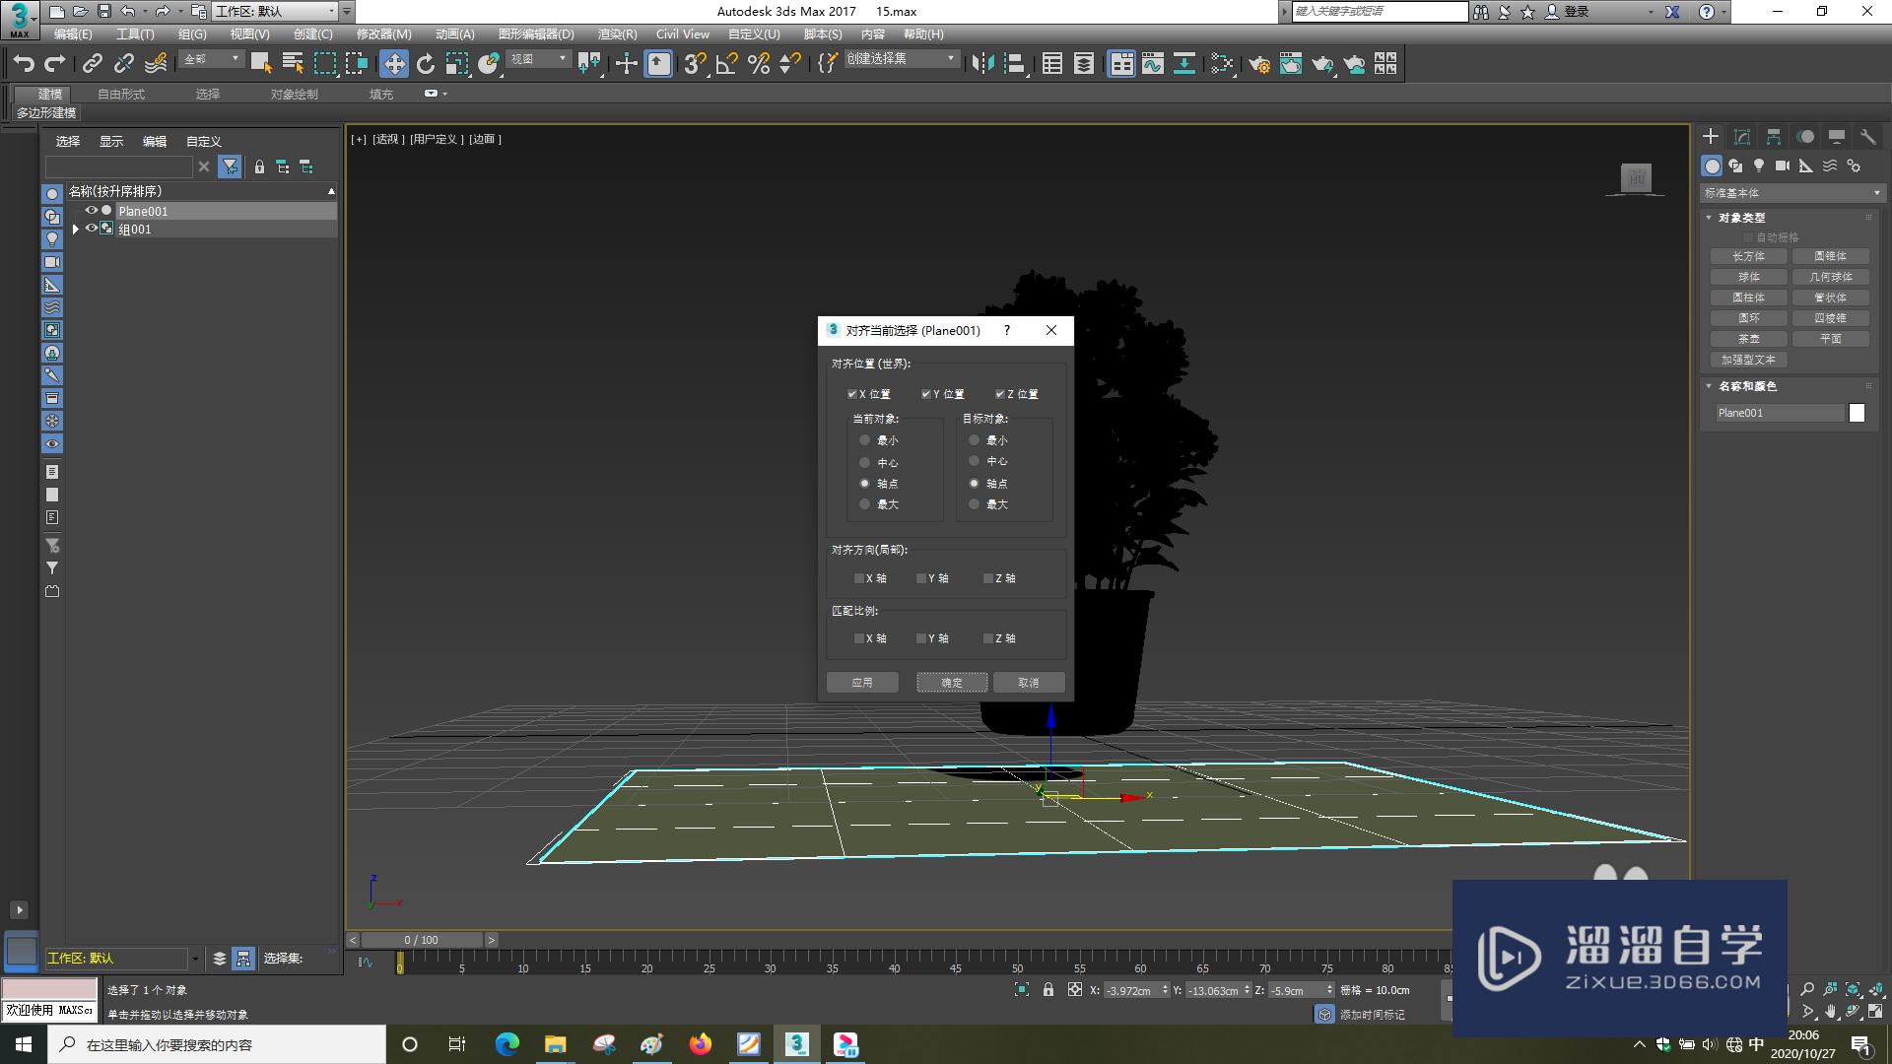Toggle Angle Snap in toolbar
Screen dimensions: 1892x1064
(727, 64)
